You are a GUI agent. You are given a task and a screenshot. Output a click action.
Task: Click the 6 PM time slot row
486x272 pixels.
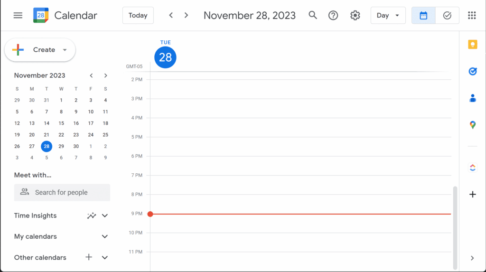pos(300,166)
